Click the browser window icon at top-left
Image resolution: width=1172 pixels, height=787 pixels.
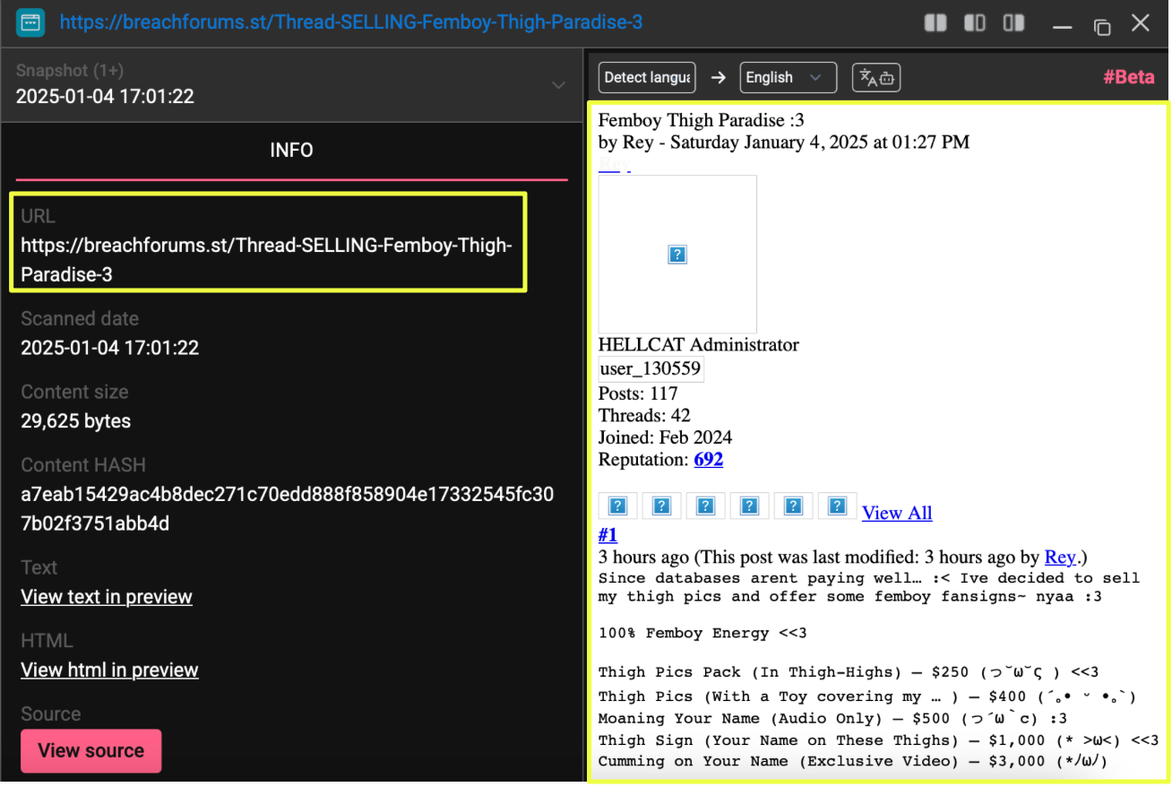point(30,22)
